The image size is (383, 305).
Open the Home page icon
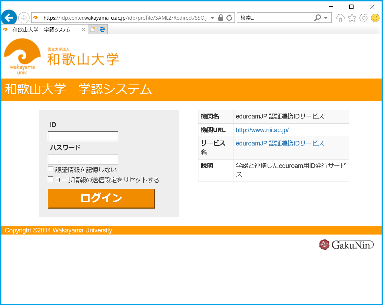(340, 18)
